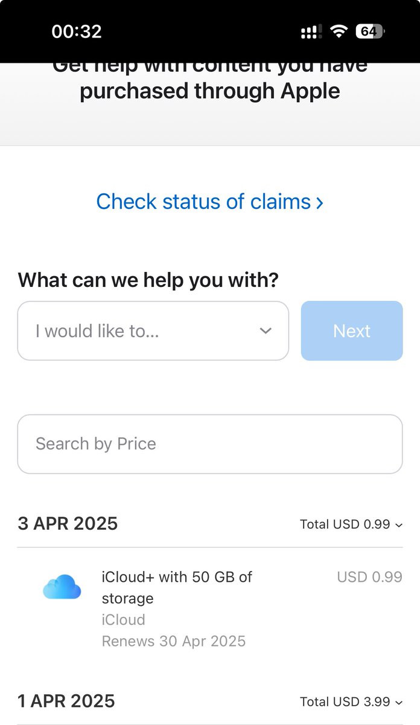
Task: Tap the 3 APR 2025 date header
Action: click(x=68, y=523)
